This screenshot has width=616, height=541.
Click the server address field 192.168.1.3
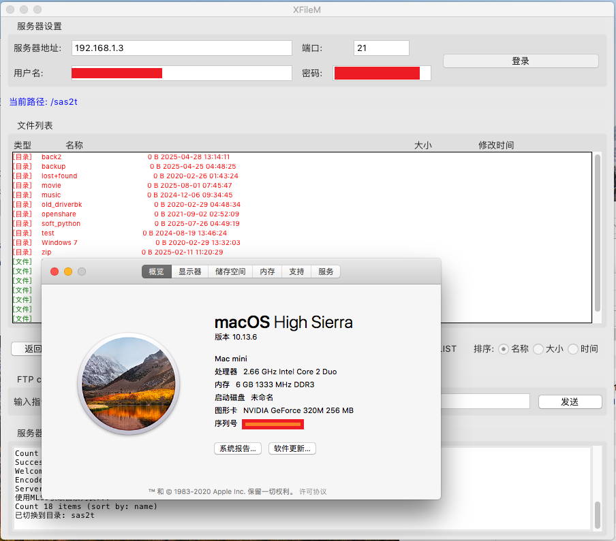(x=181, y=48)
